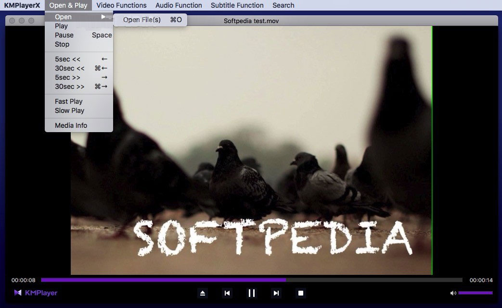Viewport: 502px width, 308px height.
Task: Open the Subtitle Function menu
Action: 237,5
